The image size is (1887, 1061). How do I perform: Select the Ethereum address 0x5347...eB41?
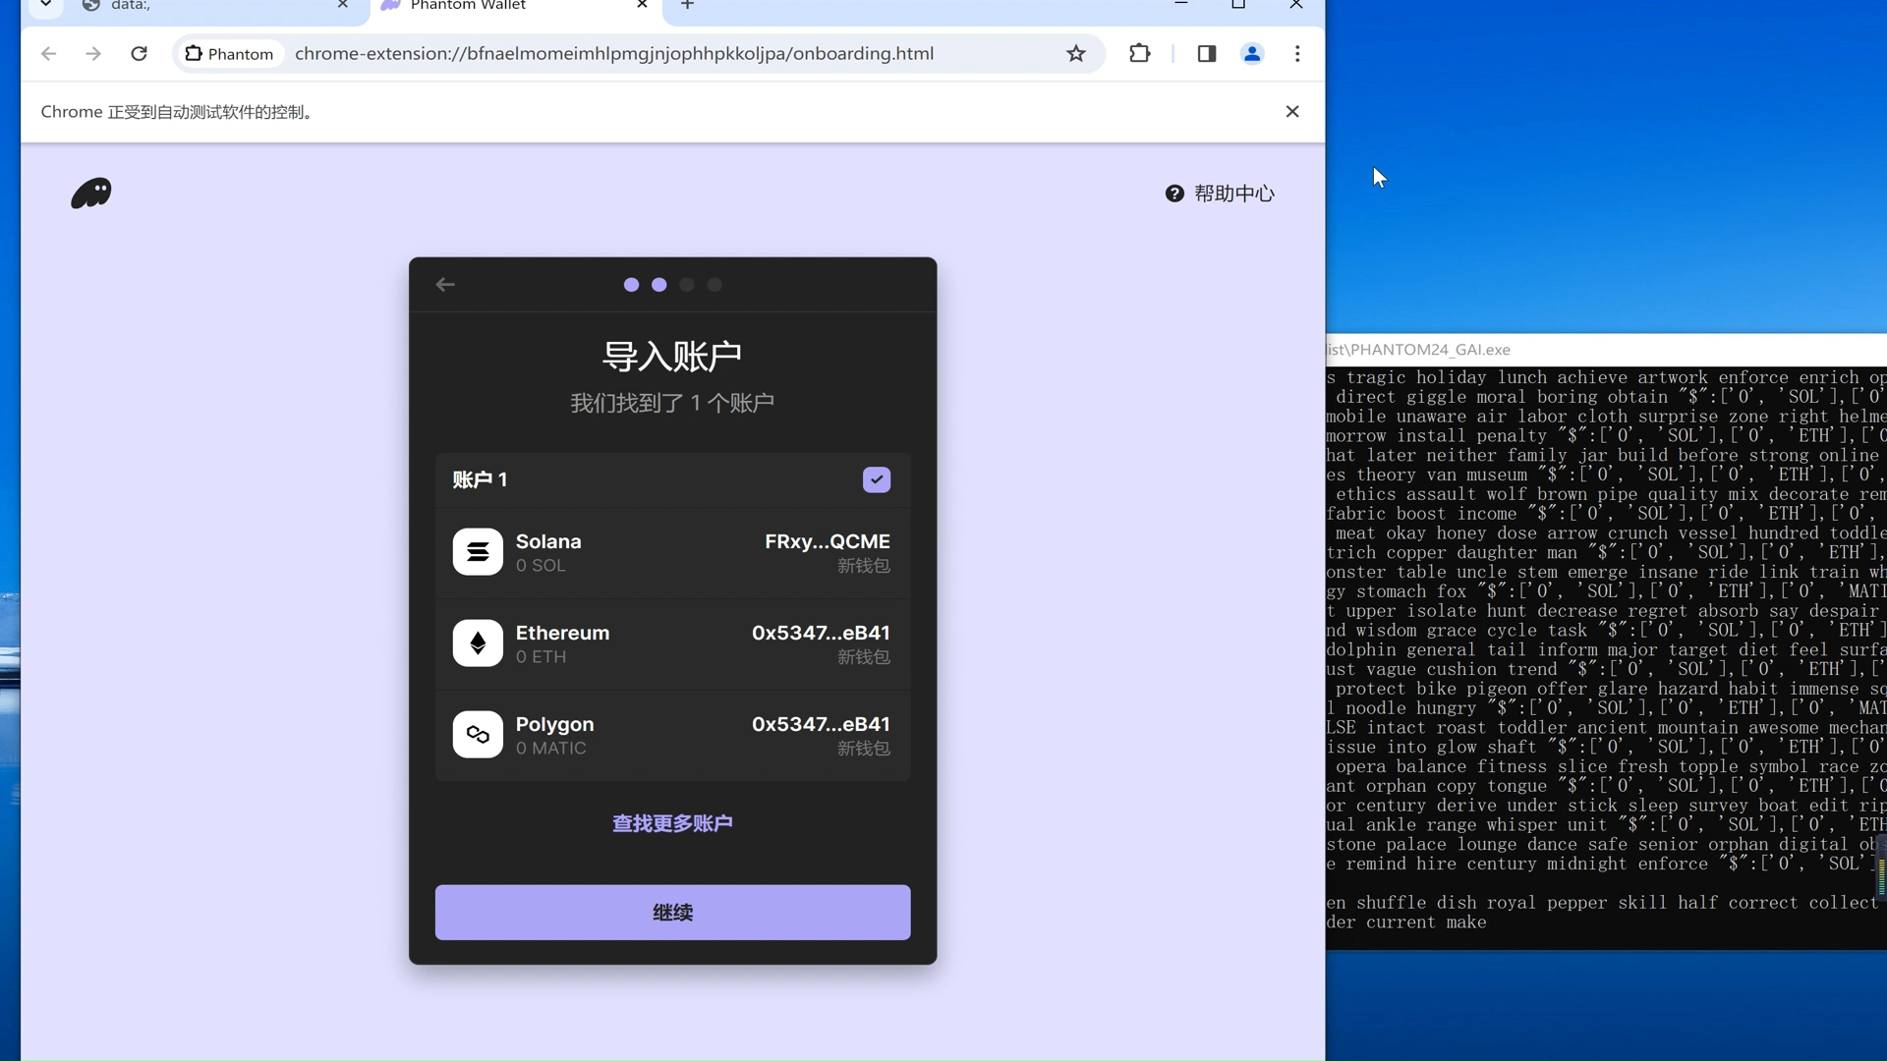pyautogui.click(x=821, y=633)
